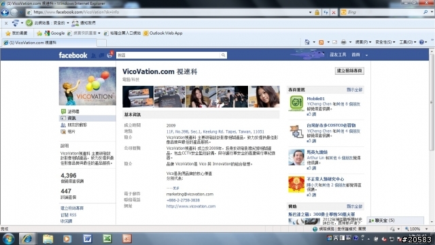
Task: Open Facebook friend requests icon
Action: pos(94,55)
